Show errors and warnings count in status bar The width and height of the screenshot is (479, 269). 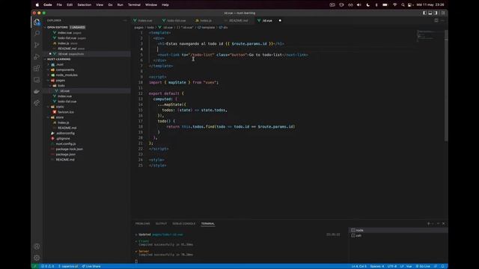[47, 266]
